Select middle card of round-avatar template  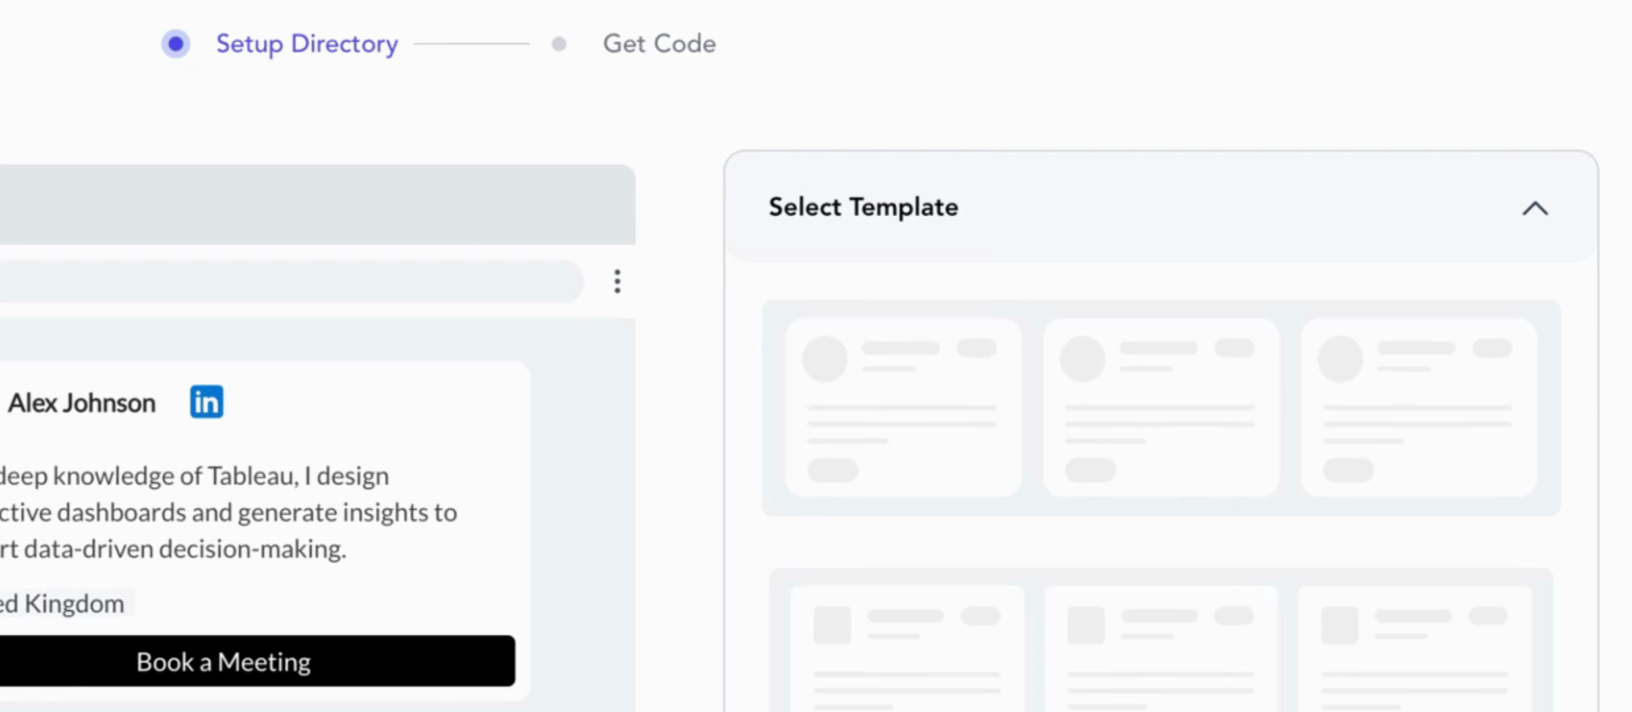click(x=1160, y=407)
